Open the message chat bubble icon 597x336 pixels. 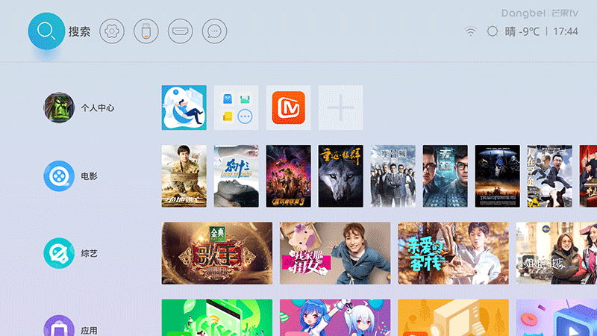215,31
